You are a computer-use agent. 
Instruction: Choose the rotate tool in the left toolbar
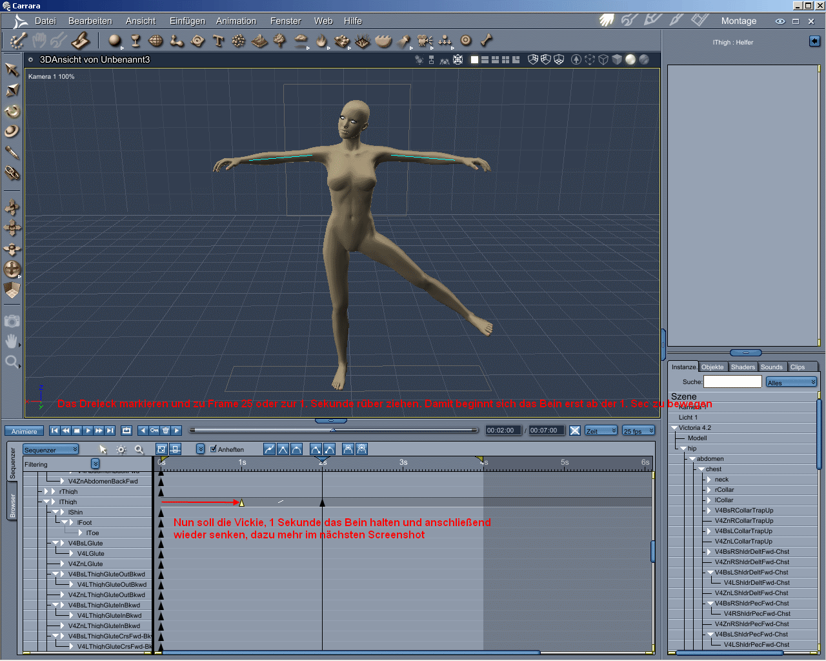12,111
